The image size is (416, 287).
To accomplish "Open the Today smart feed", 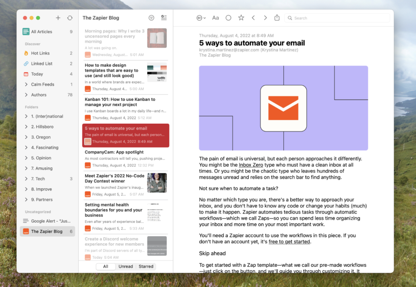I will coord(48,74).
